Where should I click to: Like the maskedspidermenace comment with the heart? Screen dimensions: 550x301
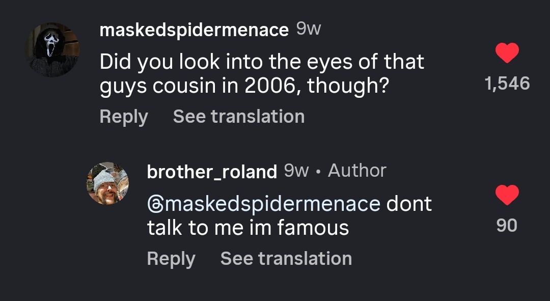click(x=507, y=53)
